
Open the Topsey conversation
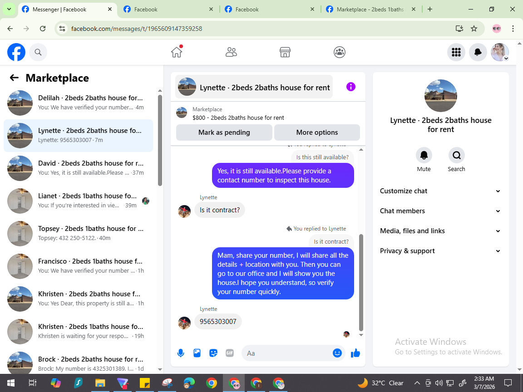(x=79, y=233)
